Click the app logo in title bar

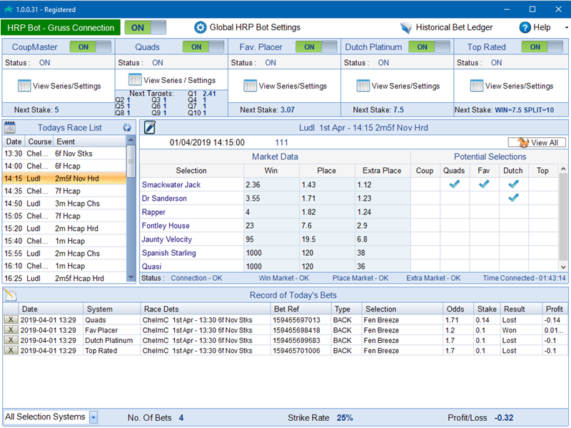point(8,9)
